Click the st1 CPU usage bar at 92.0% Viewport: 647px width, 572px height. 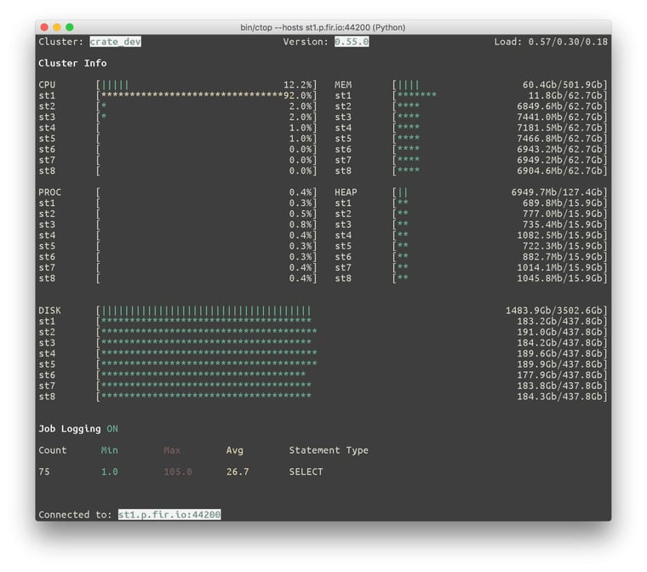point(207,95)
